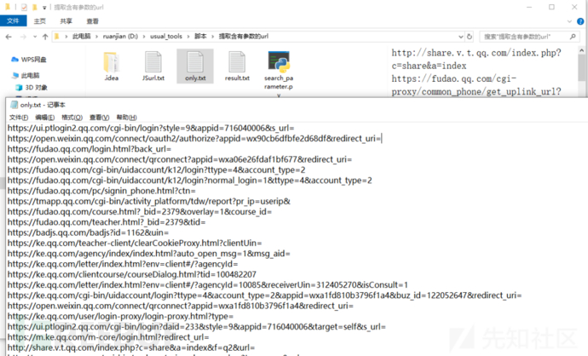
Task: Click the clearCookieProxy.html line in Notepad
Action: coord(135,243)
